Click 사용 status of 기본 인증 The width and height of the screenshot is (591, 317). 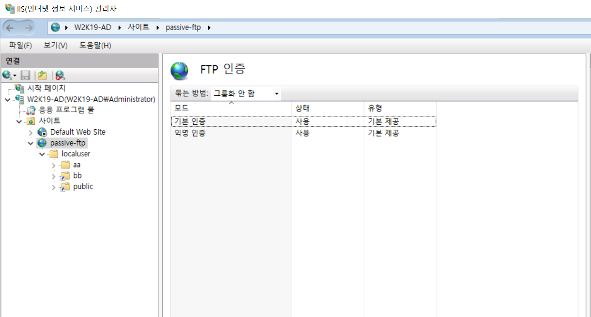[x=303, y=121]
